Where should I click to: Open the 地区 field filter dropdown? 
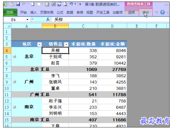point(39,44)
